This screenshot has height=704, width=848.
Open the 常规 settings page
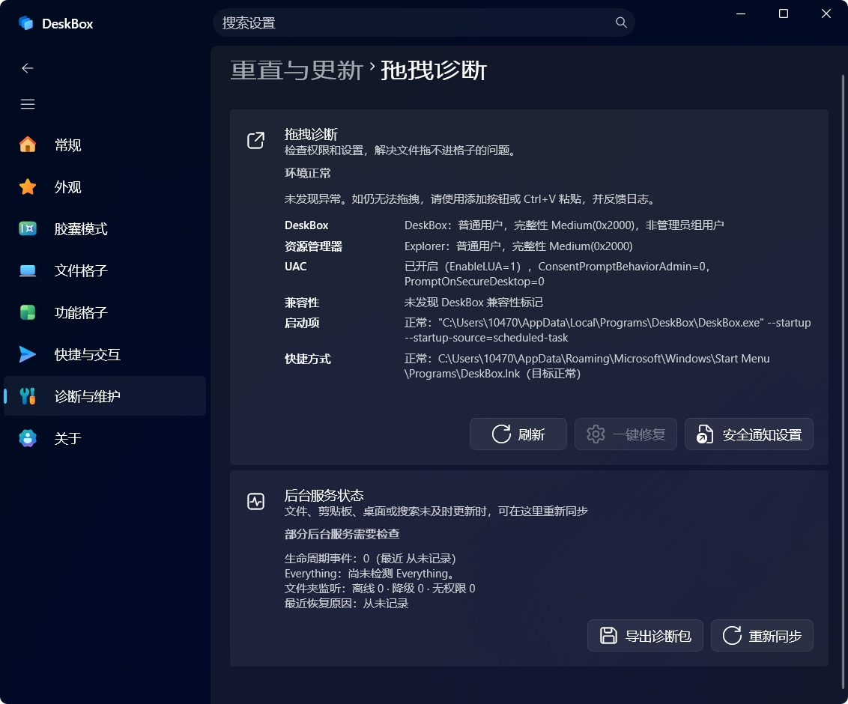click(x=105, y=145)
